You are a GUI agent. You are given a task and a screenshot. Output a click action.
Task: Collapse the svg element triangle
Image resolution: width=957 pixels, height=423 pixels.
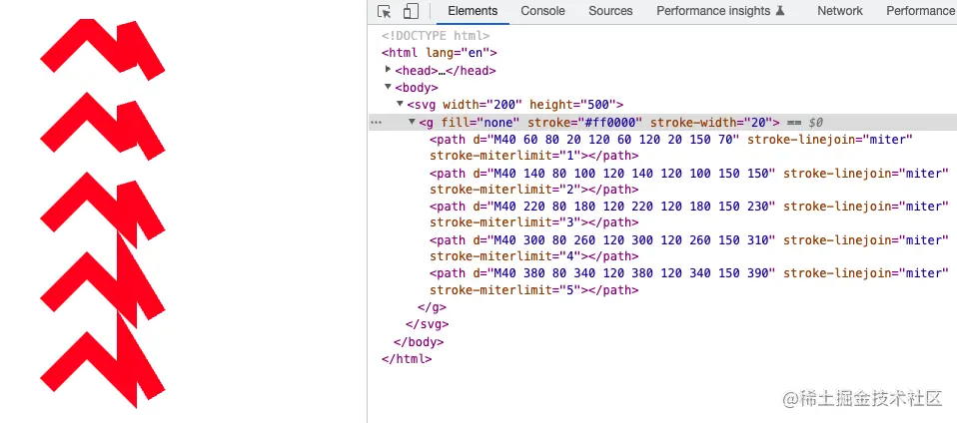(401, 104)
